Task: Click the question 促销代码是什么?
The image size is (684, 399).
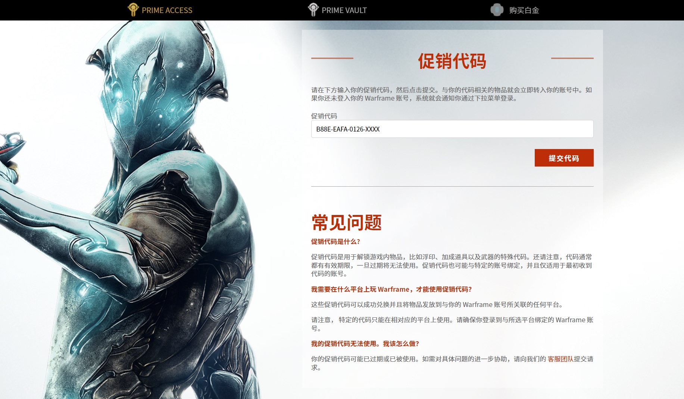Action: [x=335, y=241]
